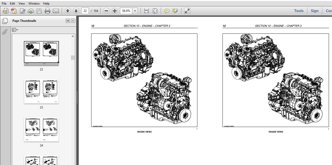Open the Help menu
The image size is (332, 165).
[46, 4]
